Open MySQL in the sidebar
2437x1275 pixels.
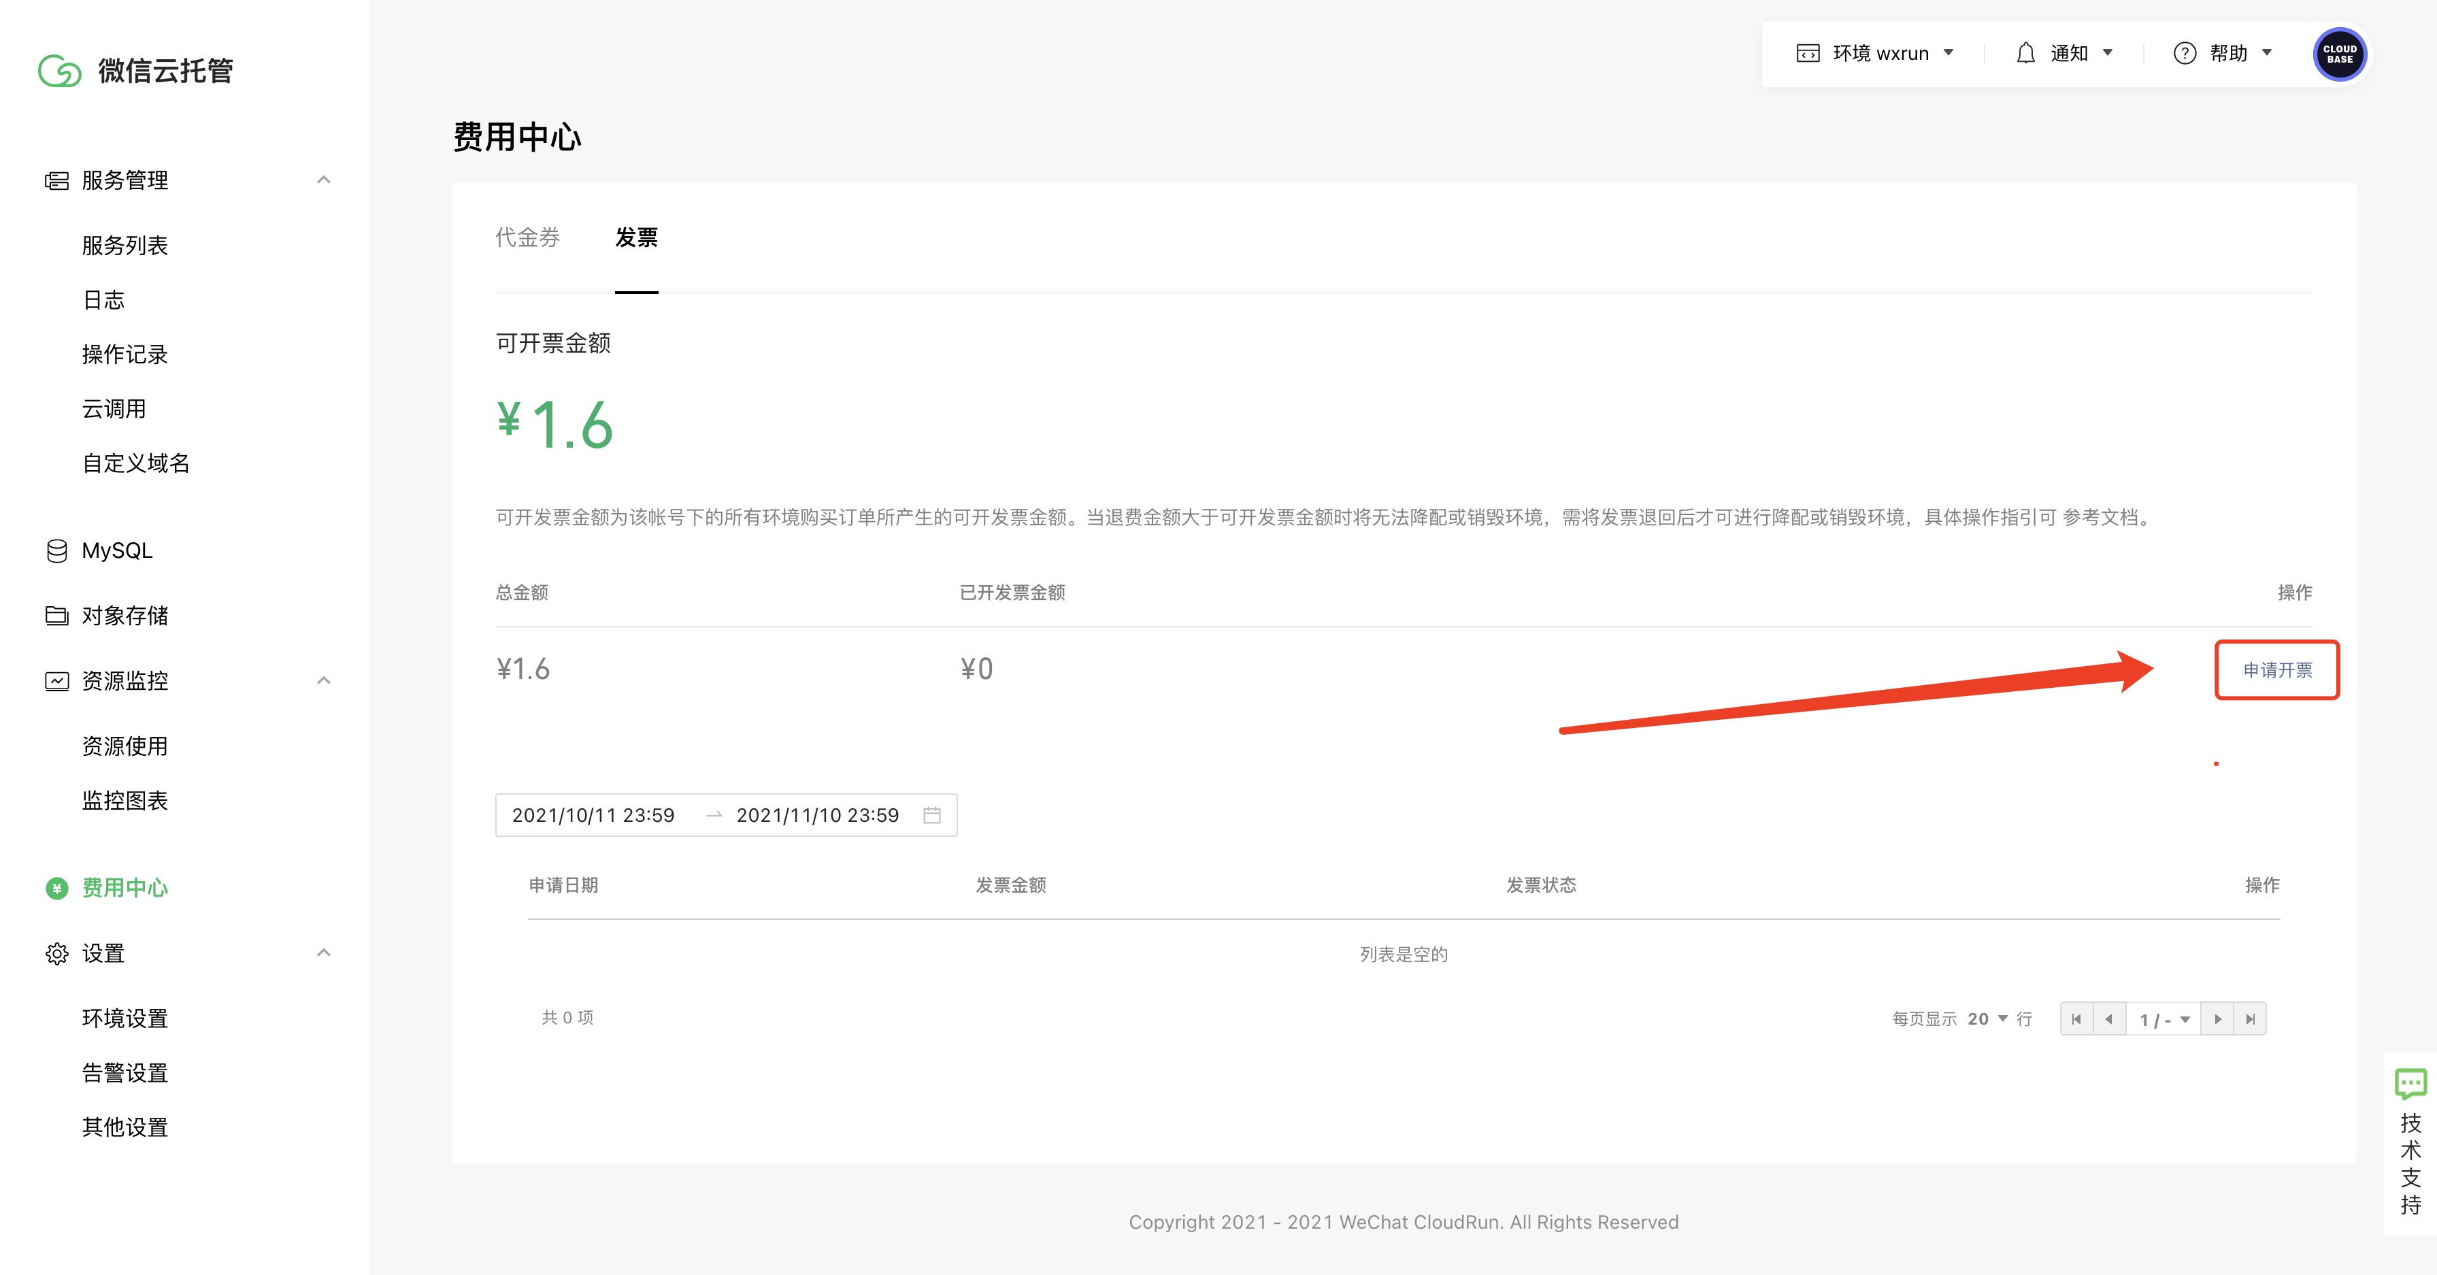pyautogui.click(x=116, y=550)
